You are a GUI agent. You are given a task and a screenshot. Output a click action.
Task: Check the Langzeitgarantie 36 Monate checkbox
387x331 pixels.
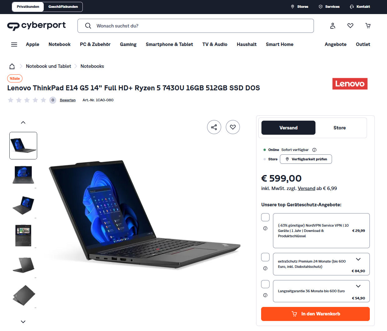265,284
